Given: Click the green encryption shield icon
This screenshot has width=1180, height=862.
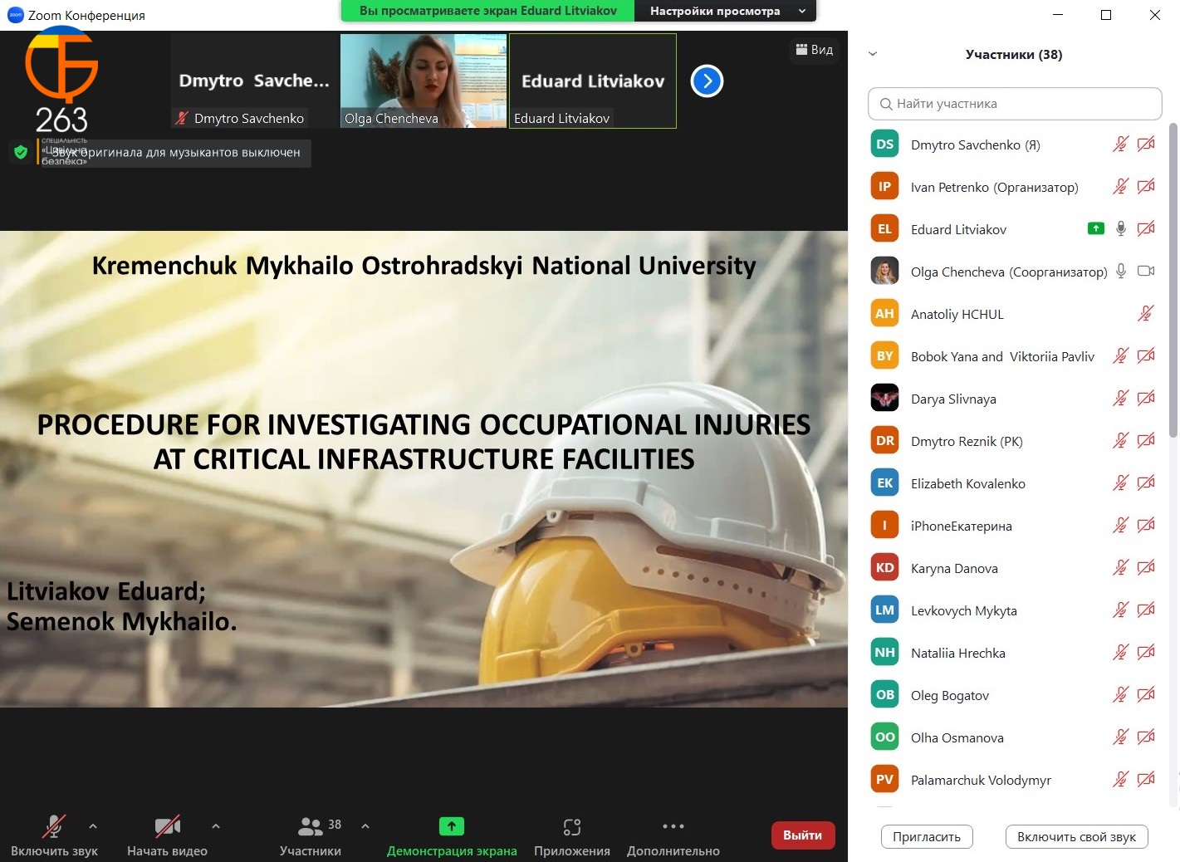Looking at the screenshot, I should pos(21,152).
